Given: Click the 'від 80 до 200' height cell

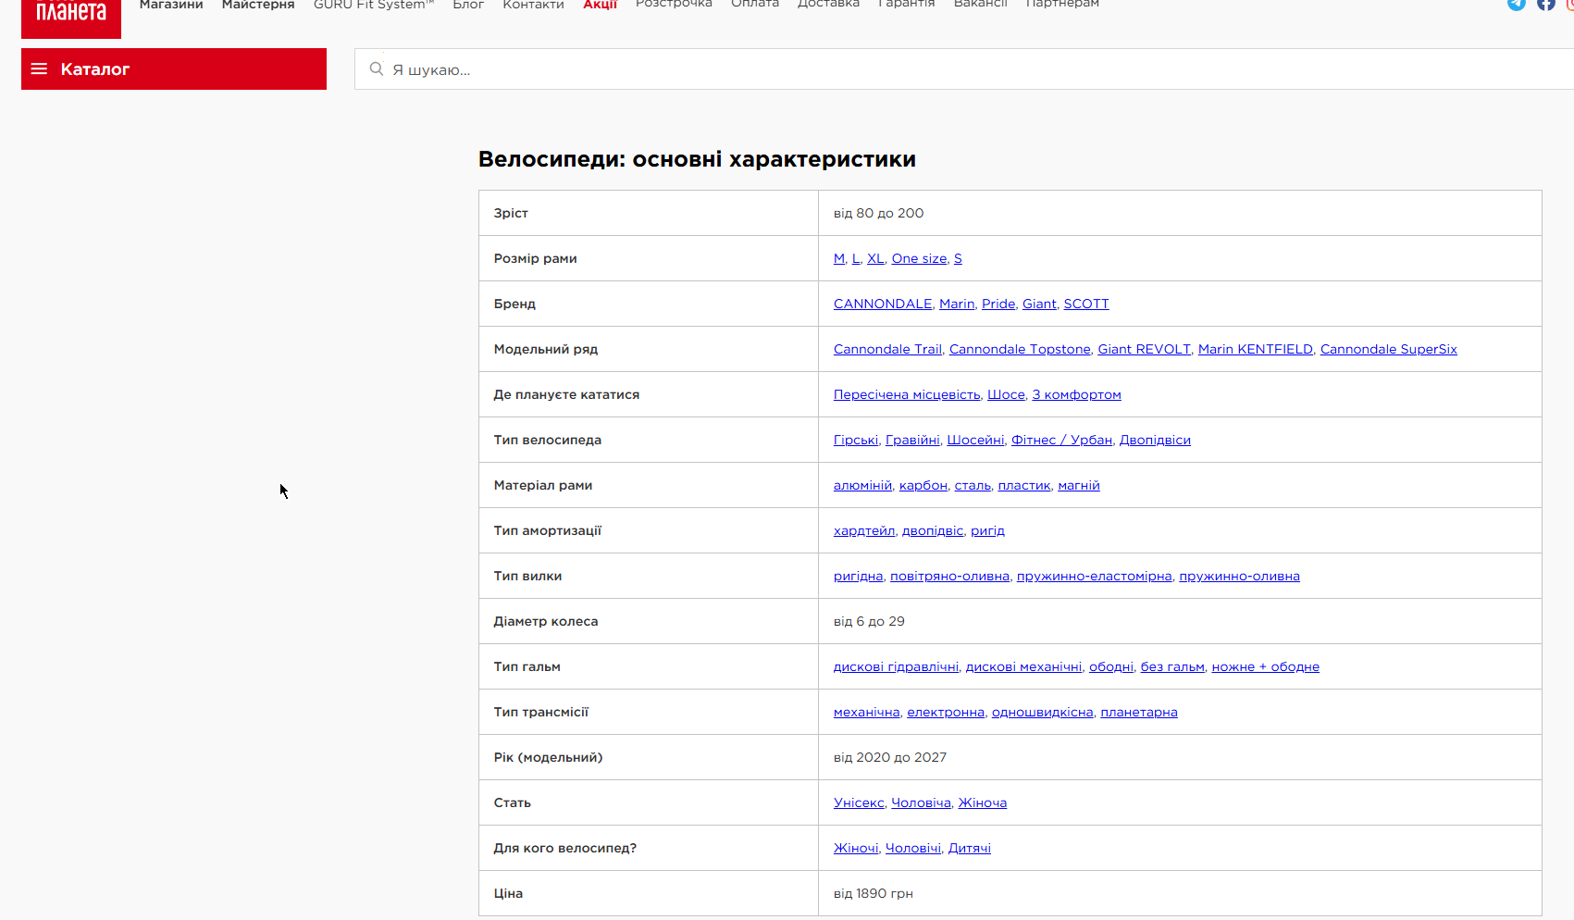Looking at the screenshot, I should click(1180, 213).
